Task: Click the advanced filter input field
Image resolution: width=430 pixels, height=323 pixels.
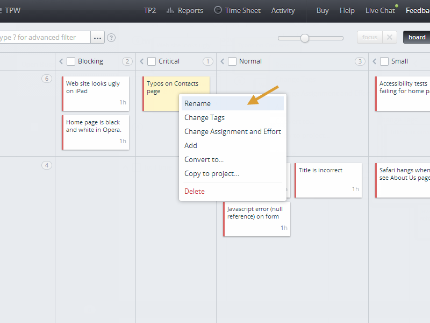Action: tap(45, 37)
